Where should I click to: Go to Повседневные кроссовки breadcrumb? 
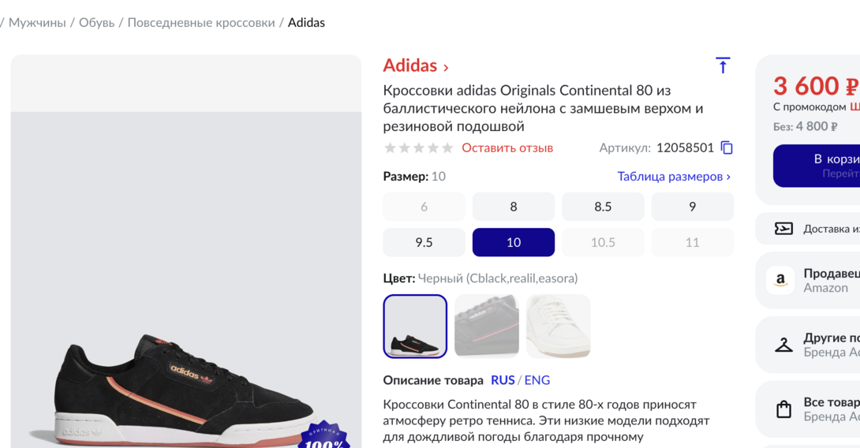click(x=201, y=22)
